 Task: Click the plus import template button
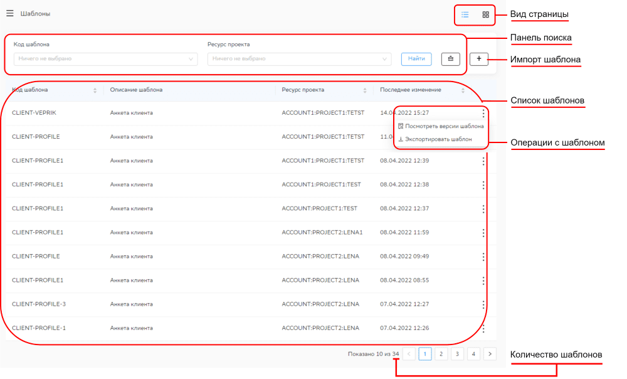[x=478, y=59]
